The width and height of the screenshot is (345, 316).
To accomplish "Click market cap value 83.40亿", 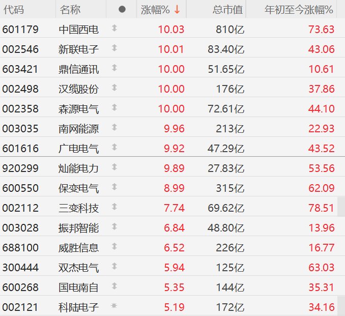I will coord(226,49).
